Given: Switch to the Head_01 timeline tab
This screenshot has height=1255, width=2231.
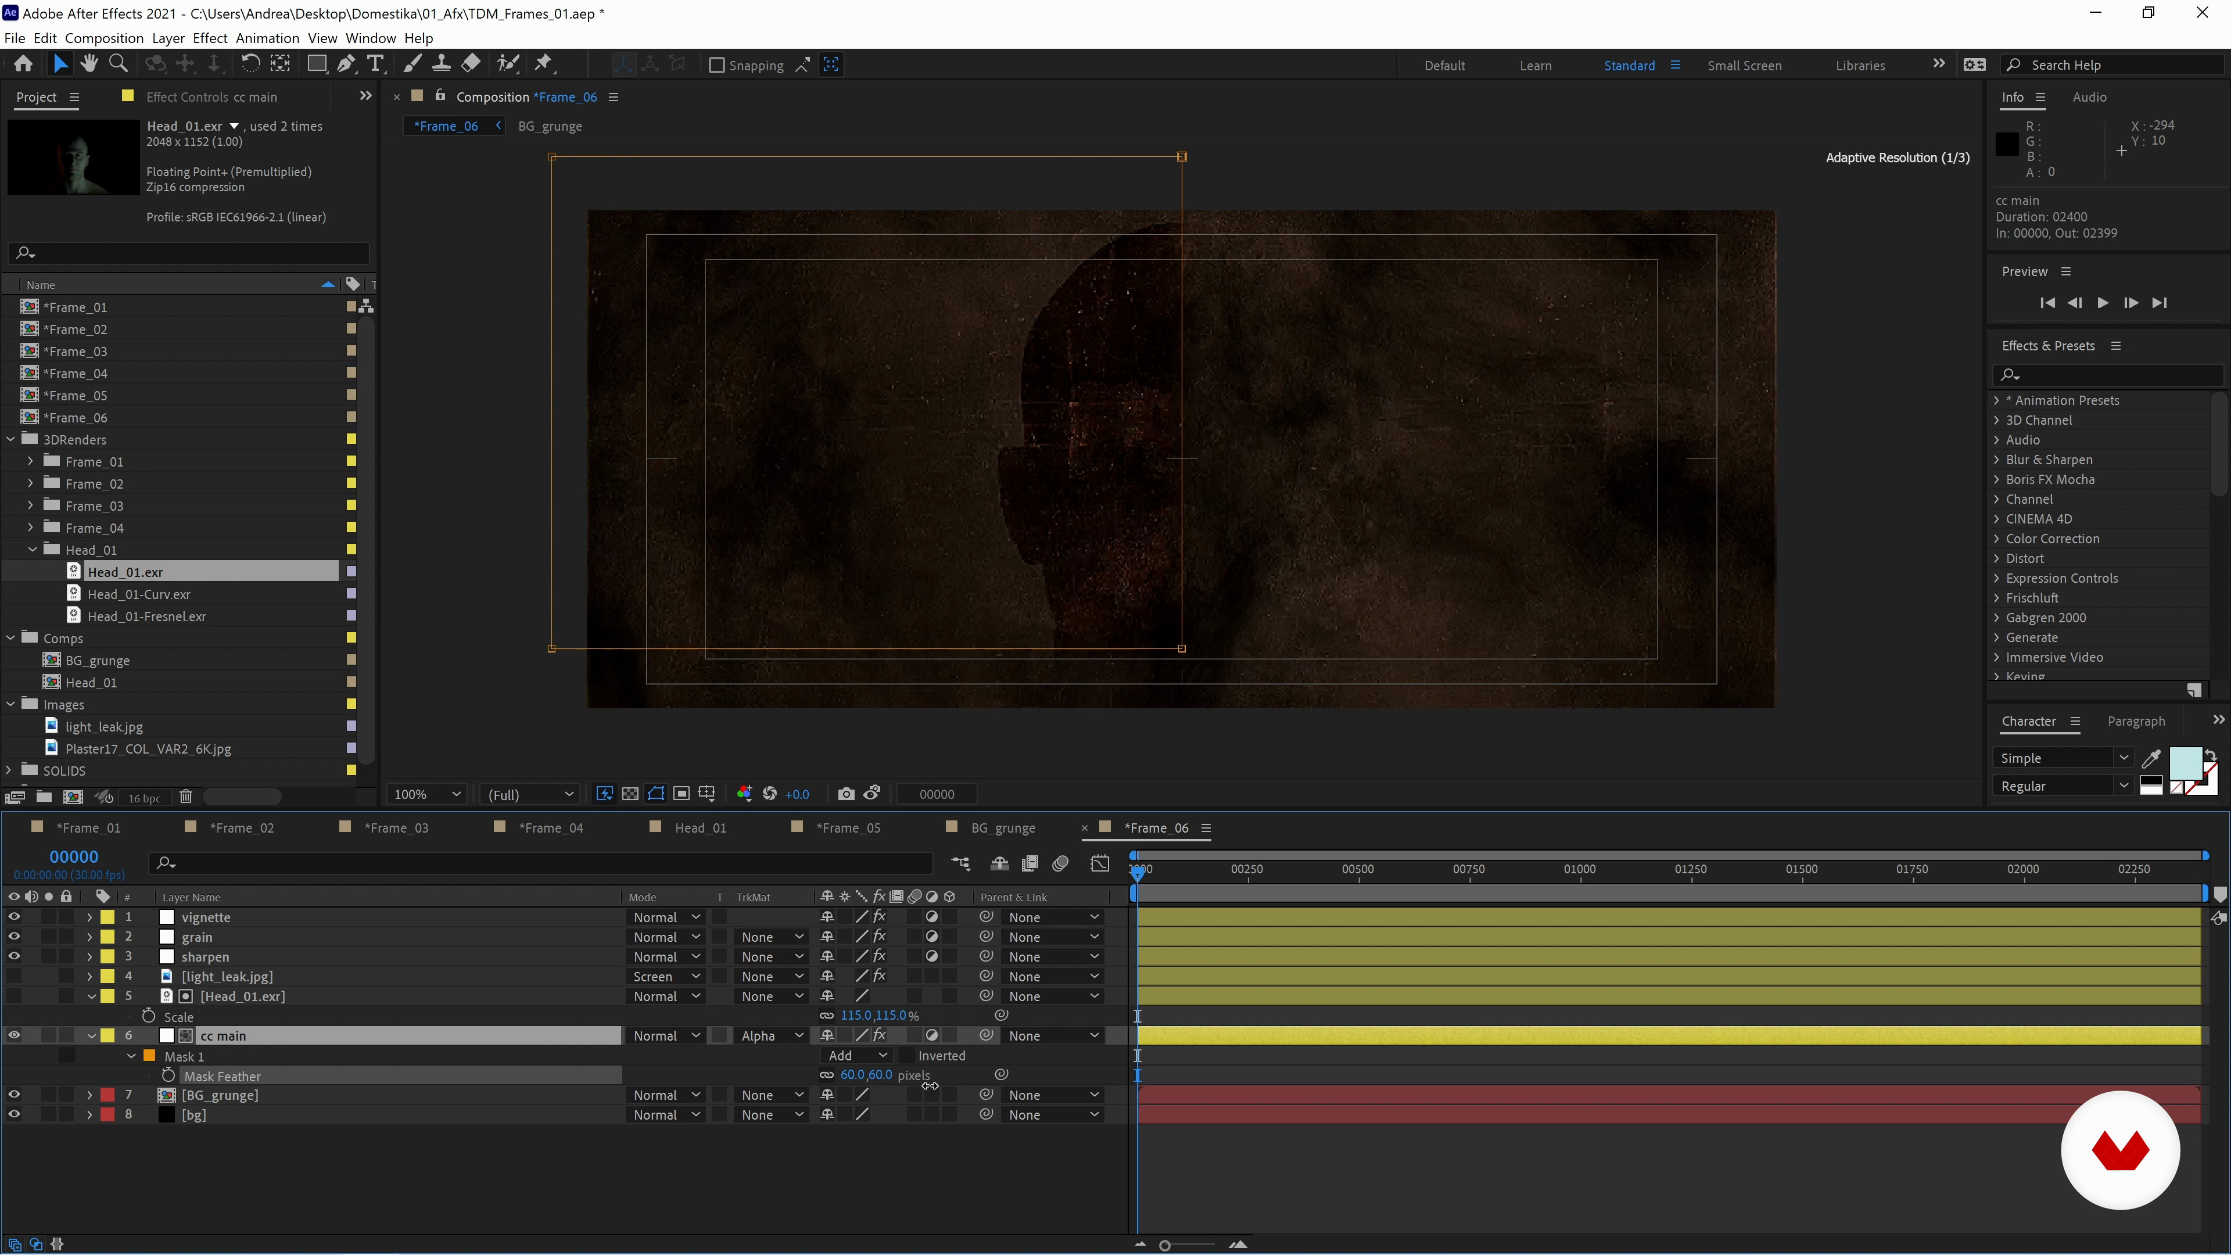Looking at the screenshot, I should point(700,828).
